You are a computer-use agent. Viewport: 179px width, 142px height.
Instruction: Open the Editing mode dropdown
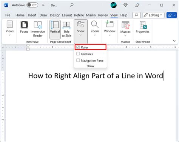[153, 15]
